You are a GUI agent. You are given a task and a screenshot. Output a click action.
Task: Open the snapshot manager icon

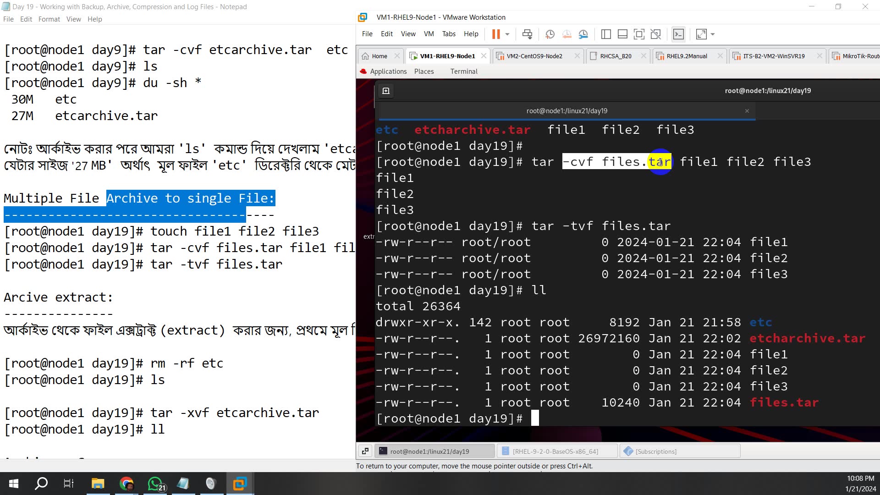[583, 34]
